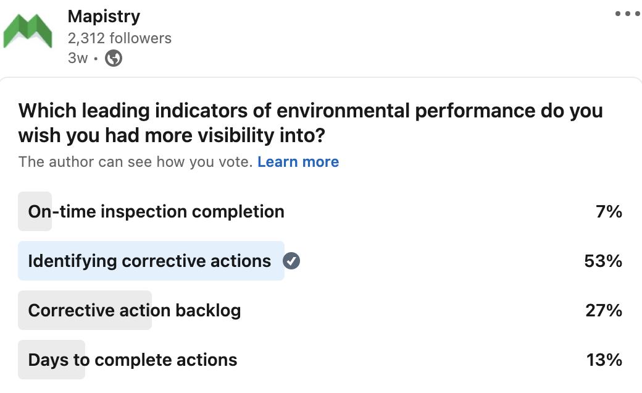Open the Mapistry followers list

click(x=120, y=38)
